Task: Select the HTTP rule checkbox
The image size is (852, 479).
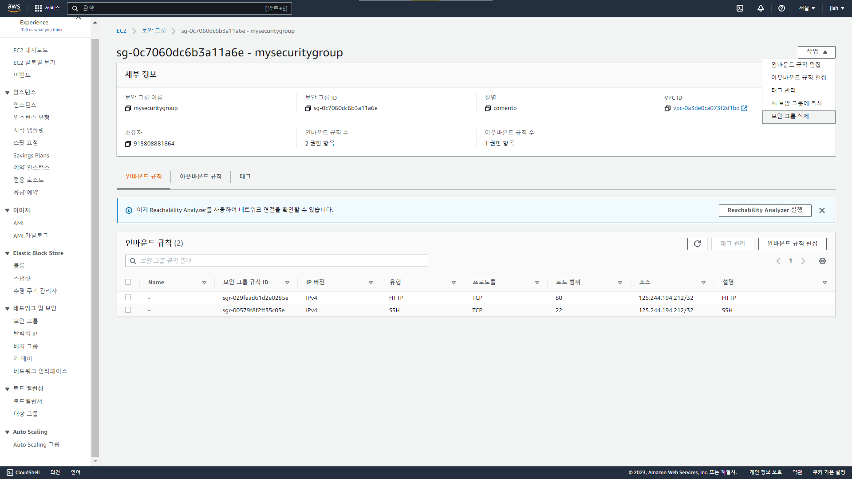Action: [x=128, y=297]
